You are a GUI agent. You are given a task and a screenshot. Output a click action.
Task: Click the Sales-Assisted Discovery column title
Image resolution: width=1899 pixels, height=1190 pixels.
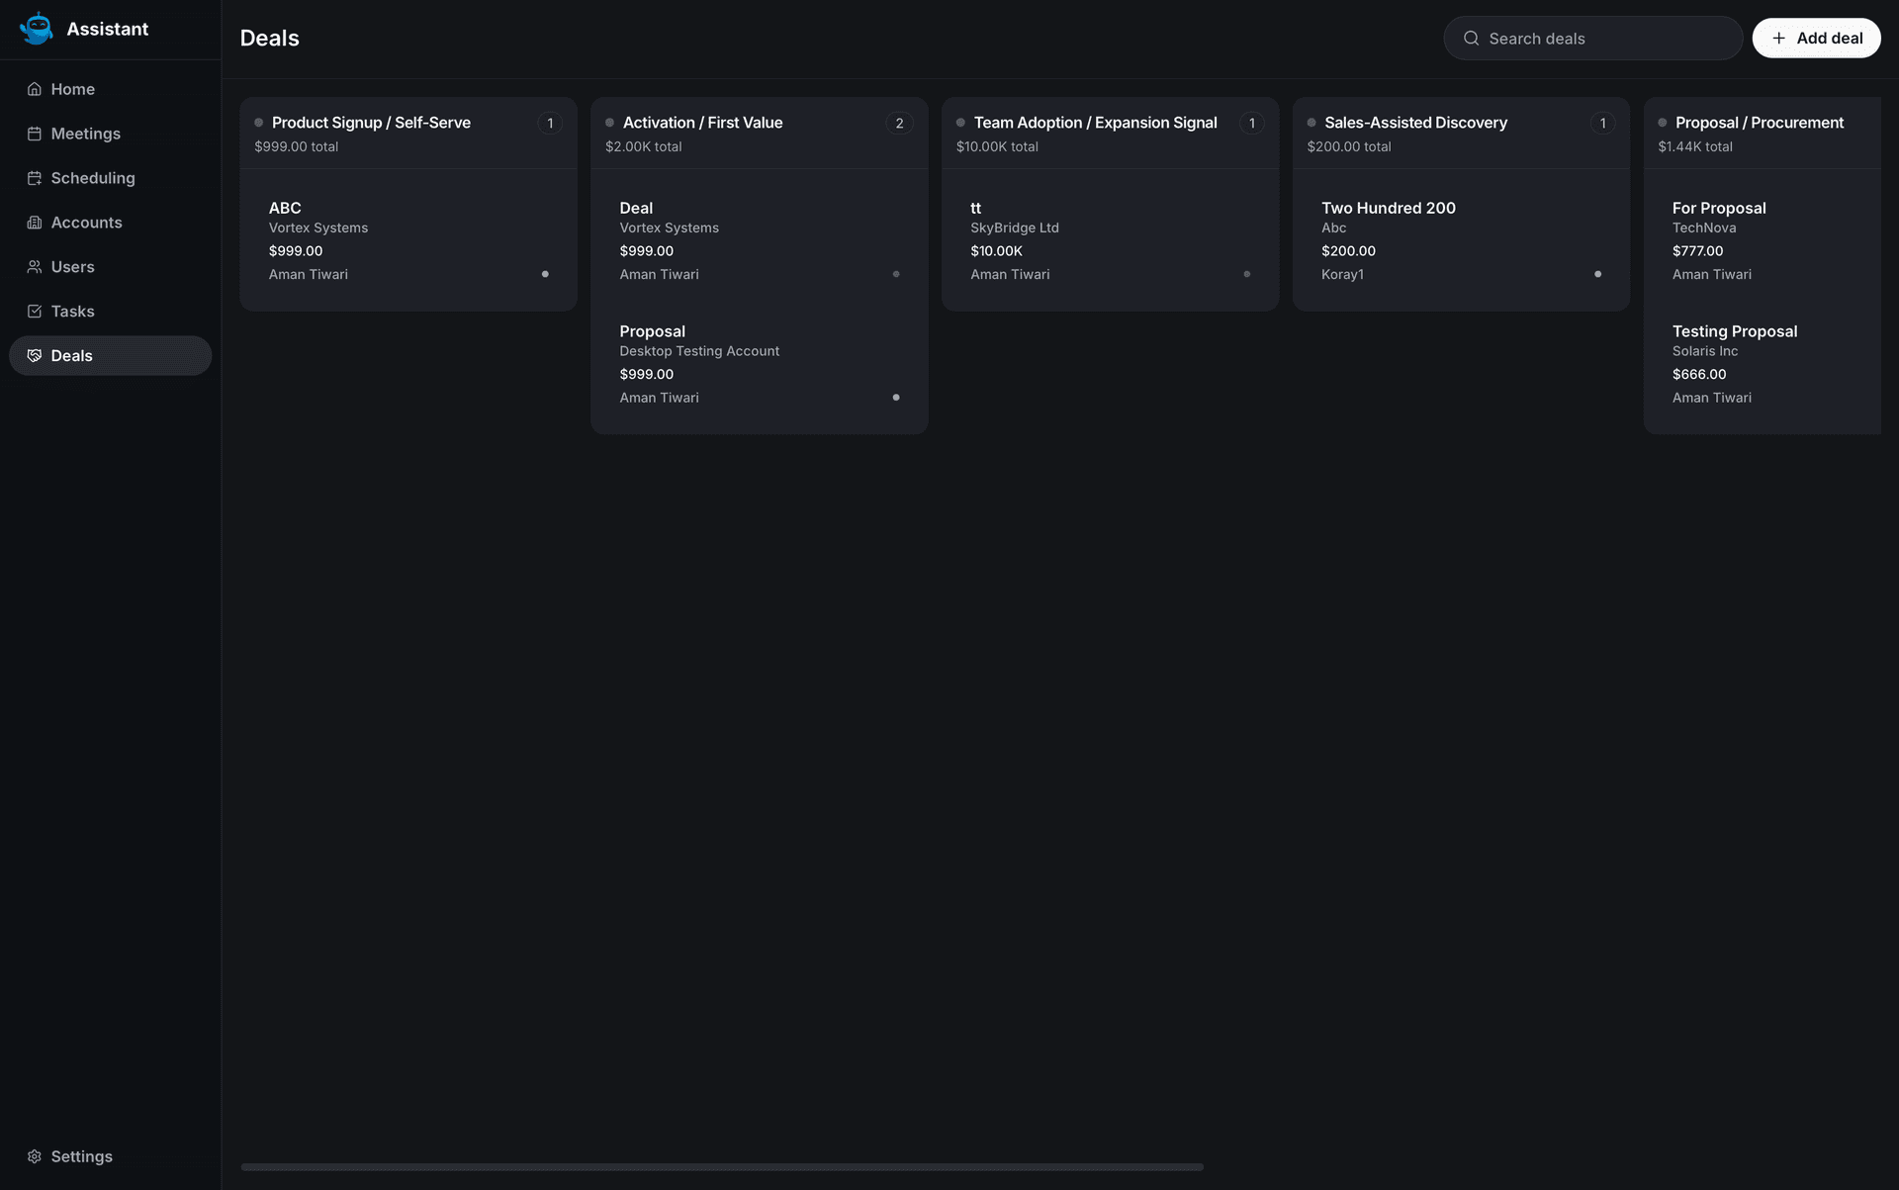[1416, 123]
